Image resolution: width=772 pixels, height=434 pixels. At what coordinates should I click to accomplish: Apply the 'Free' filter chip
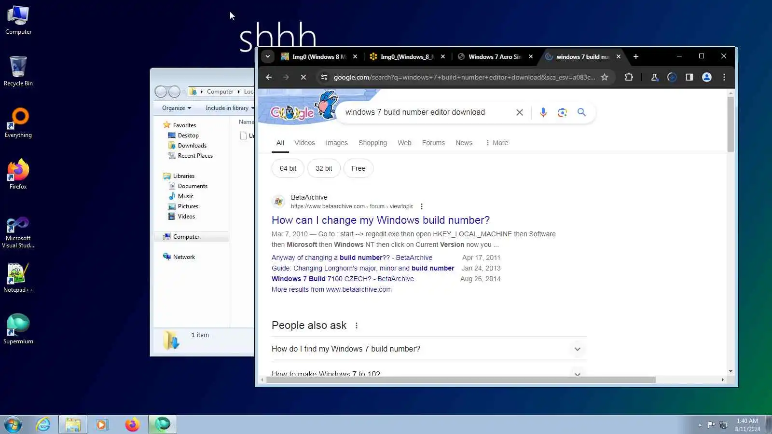click(358, 168)
